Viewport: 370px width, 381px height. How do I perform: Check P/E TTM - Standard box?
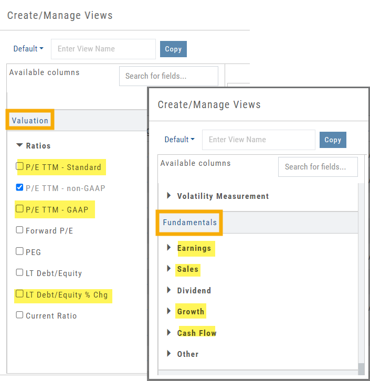(x=20, y=166)
